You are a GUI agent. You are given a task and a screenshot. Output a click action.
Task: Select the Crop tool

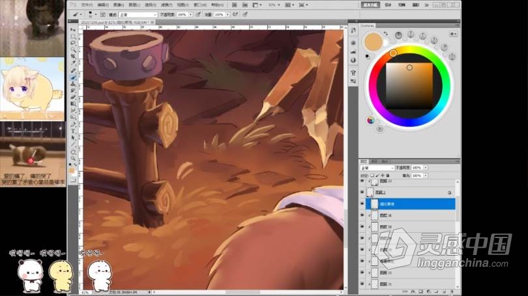coord(73,57)
